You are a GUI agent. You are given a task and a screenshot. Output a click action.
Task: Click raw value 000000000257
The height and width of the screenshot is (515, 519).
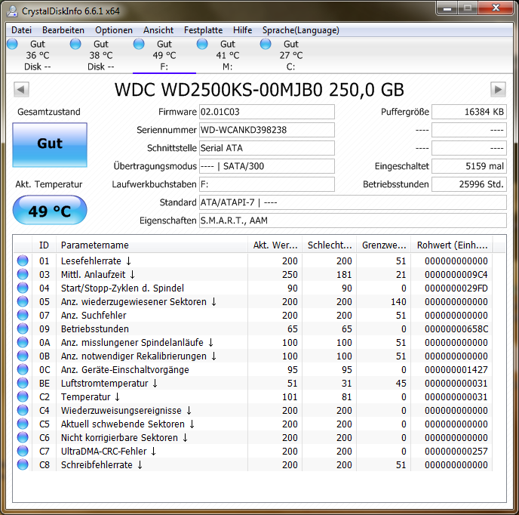point(456,451)
